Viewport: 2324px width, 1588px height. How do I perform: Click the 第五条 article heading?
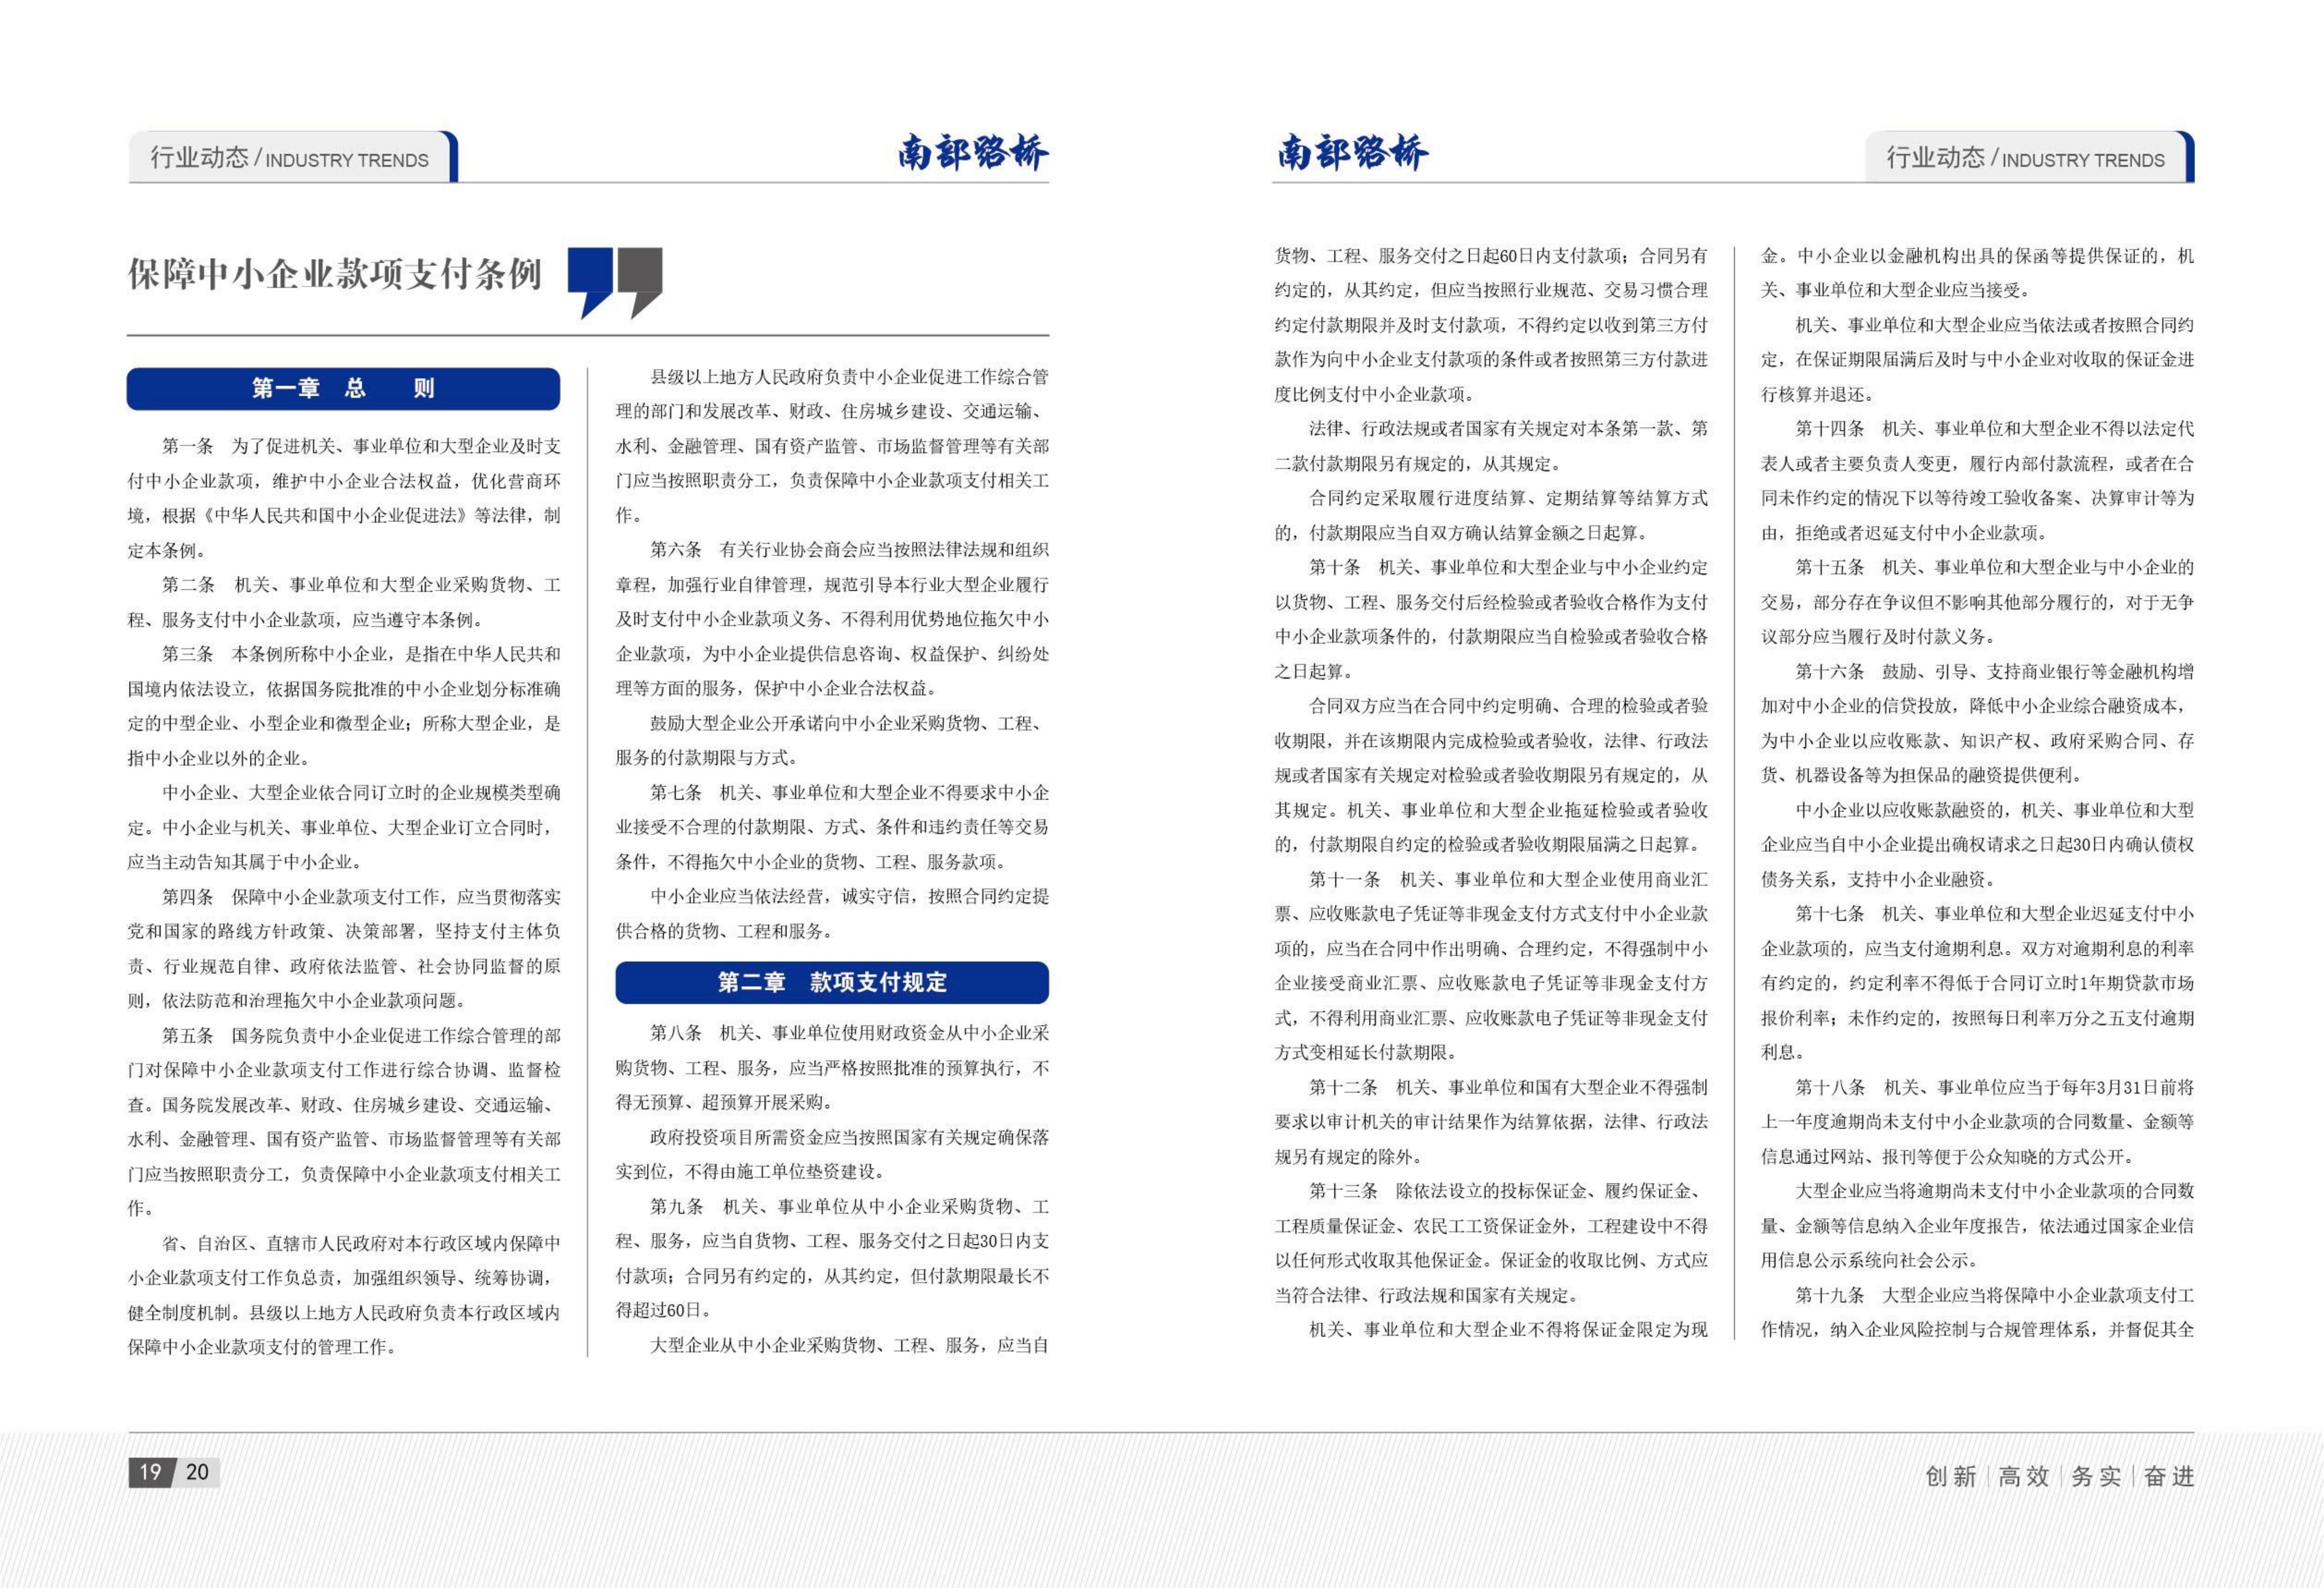pos(188,1036)
